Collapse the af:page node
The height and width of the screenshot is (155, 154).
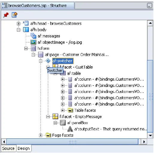(33, 55)
